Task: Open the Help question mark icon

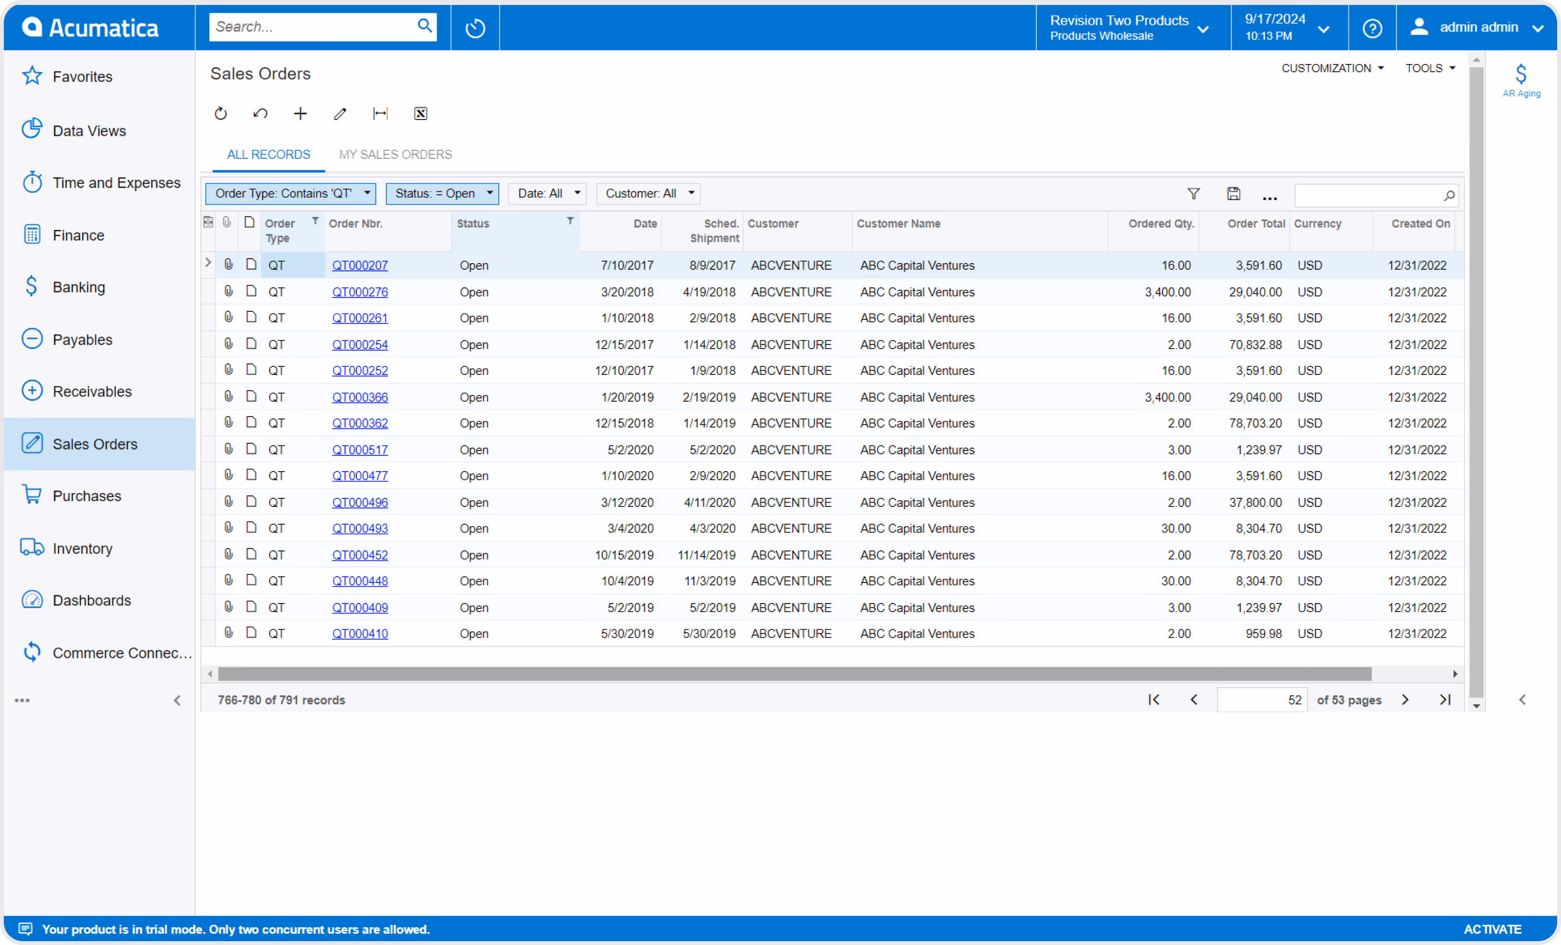Action: [x=1372, y=28]
